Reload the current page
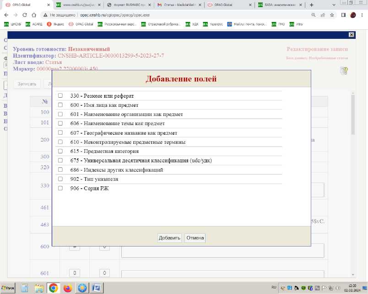Image resolution: width=368 pixels, height=294 pixels. click(25, 15)
